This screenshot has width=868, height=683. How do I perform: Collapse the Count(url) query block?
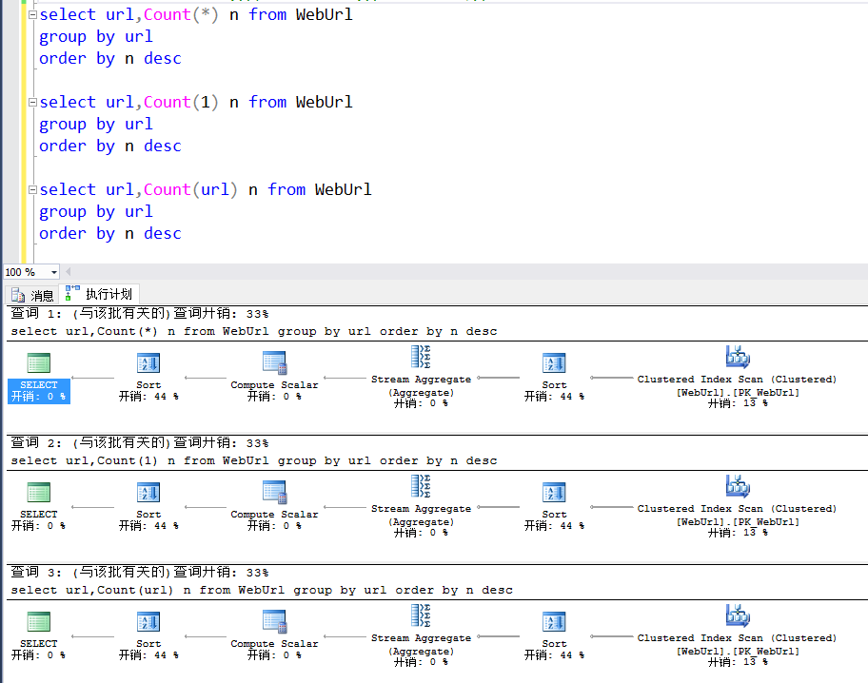pos(32,190)
